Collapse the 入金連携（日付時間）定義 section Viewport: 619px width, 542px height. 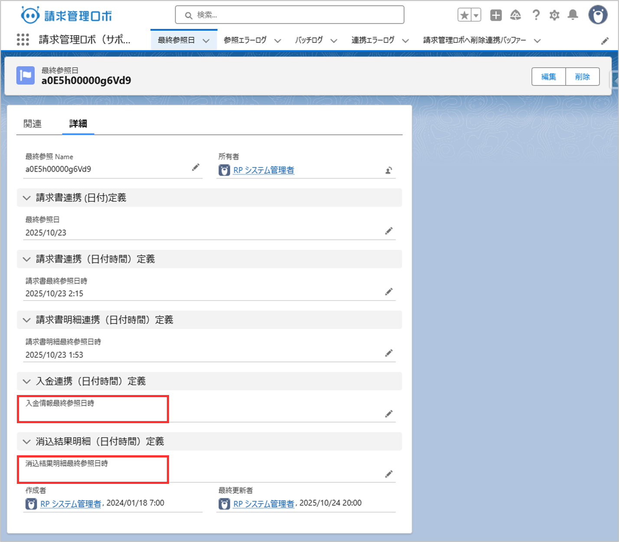(x=27, y=382)
